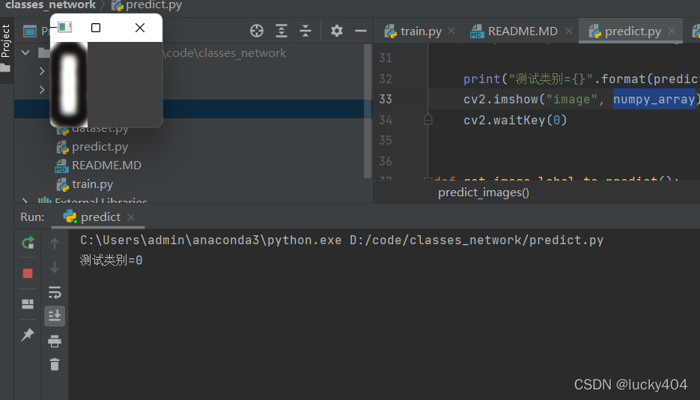Clear all console output with trash icon
Screen dimensions: 700x400
pos(55,364)
